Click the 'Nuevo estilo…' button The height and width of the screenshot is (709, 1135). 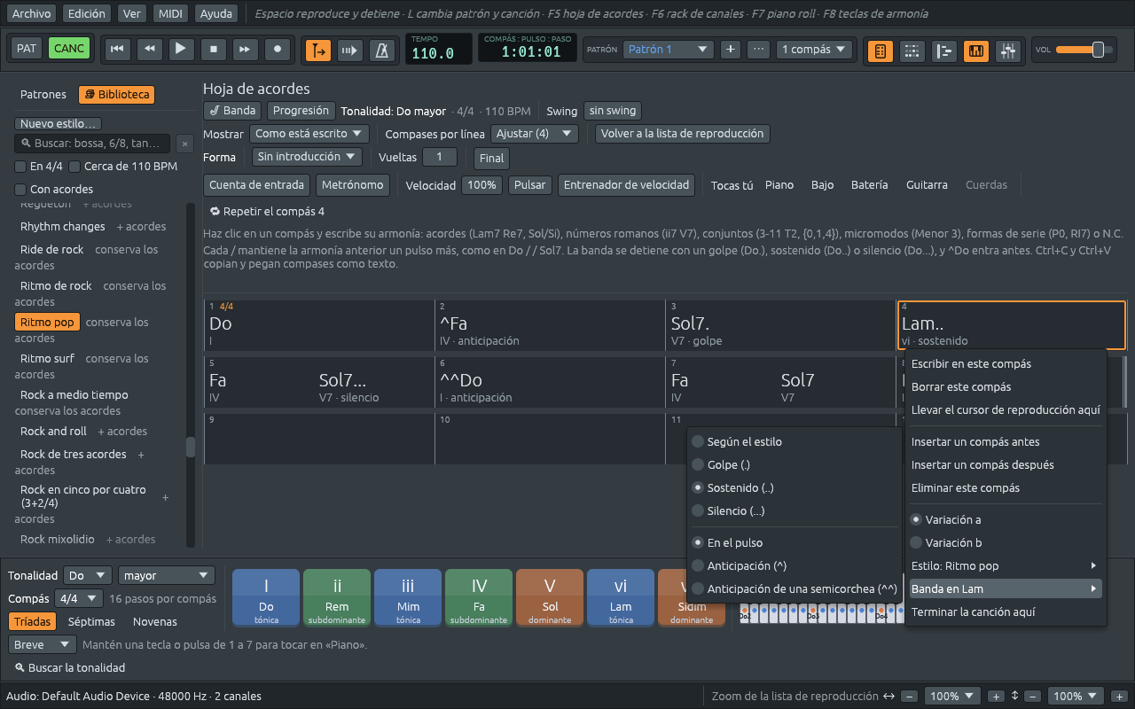tap(58, 124)
